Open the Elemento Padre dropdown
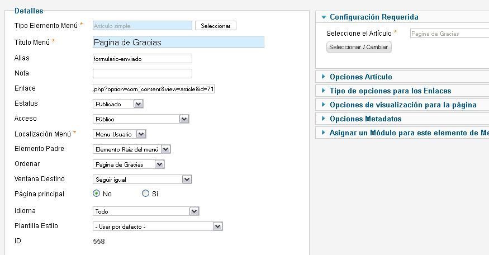 pos(131,149)
